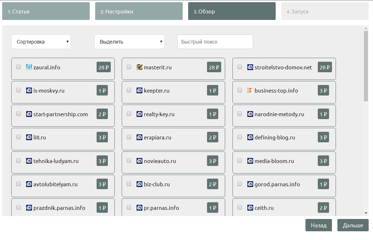This screenshot has width=373, height=240.
Task: Click the Дальше button
Action: click(x=353, y=225)
